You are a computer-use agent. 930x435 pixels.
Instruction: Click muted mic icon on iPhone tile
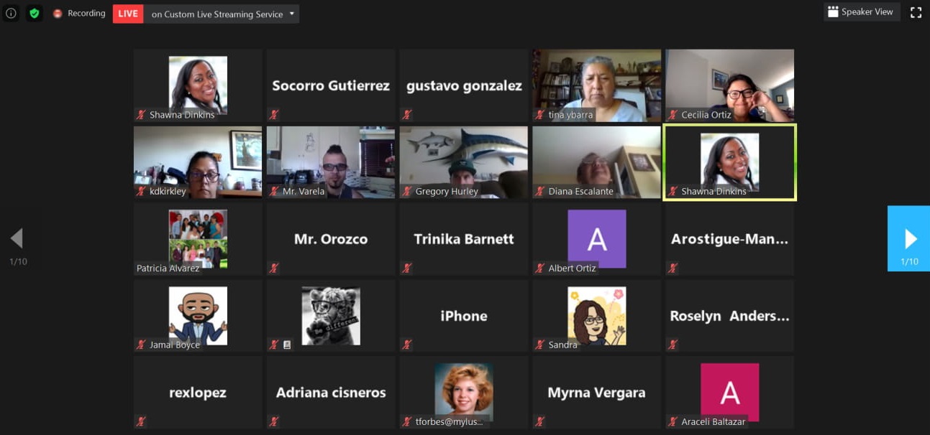click(406, 345)
